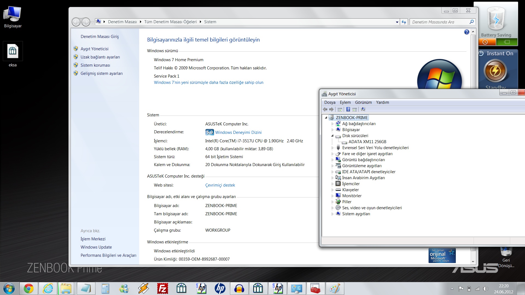
Task: Select Klavyeler tree item
Action: (350, 190)
